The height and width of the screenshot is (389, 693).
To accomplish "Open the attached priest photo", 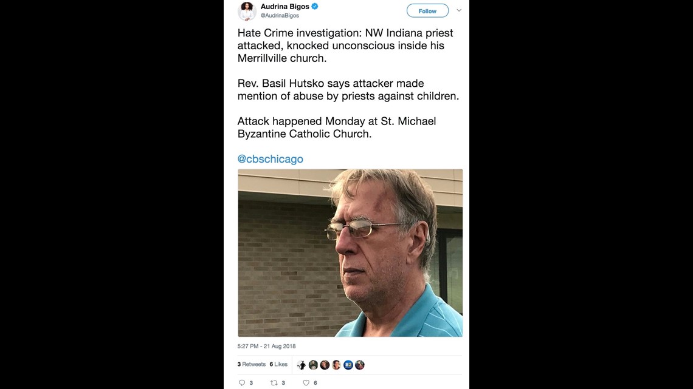I will pos(350,252).
